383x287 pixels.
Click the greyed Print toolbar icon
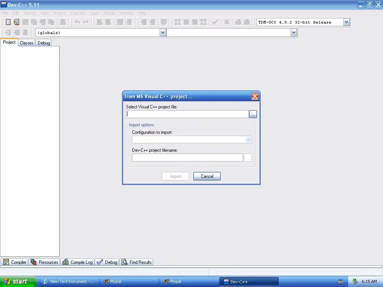pyautogui.click(x=63, y=22)
